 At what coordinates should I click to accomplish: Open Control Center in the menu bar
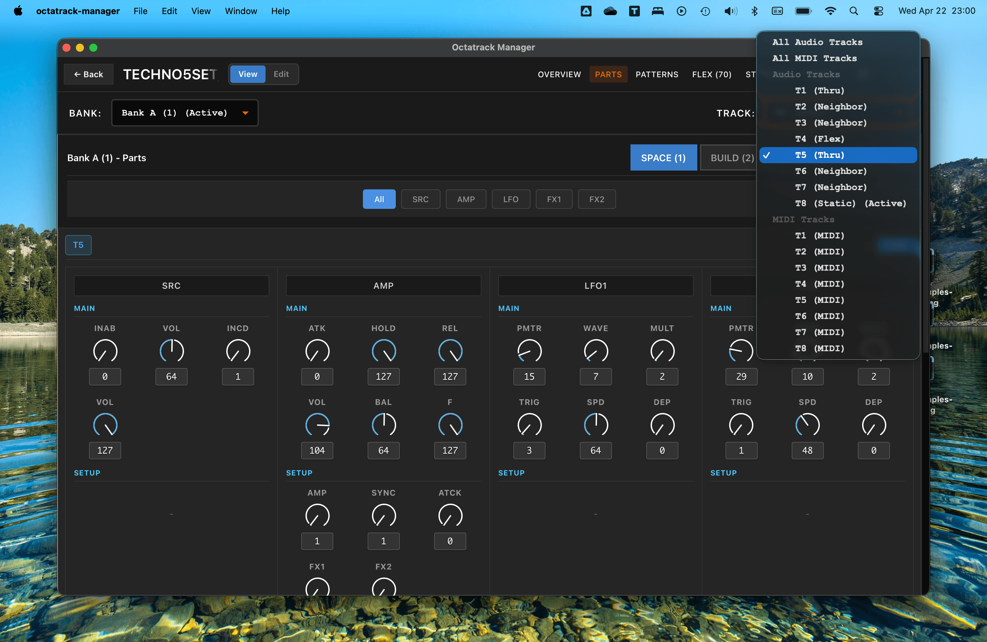[x=878, y=11]
